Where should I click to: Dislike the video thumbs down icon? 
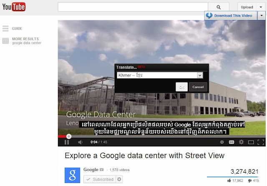tap(250, 181)
